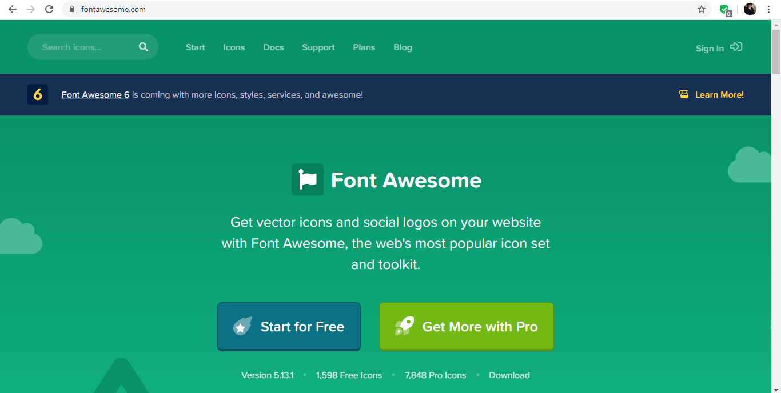Image resolution: width=781 pixels, height=393 pixels.
Task: Open the Support navigation item
Action: (x=318, y=47)
